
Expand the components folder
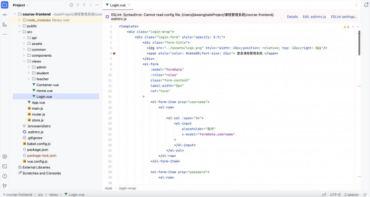click(24, 56)
